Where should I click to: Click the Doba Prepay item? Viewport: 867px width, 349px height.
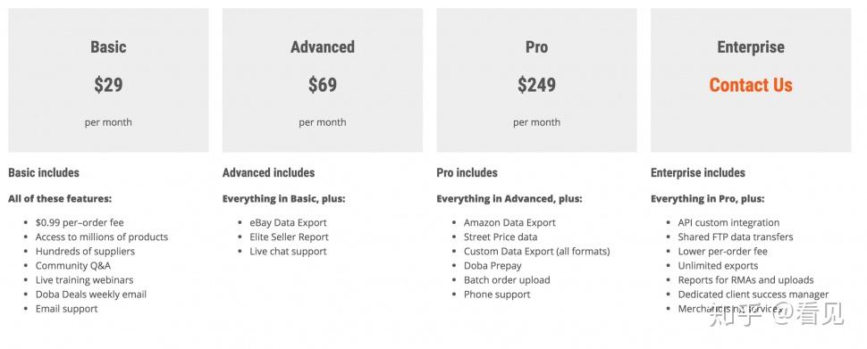pos(492,266)
